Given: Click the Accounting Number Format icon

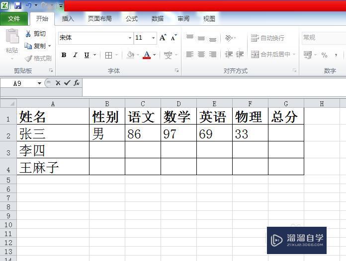Looking at the screenshot, I should coord(307,55).
